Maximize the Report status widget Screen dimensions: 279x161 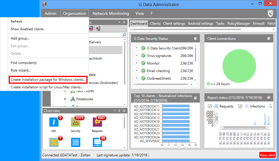click(x=269, y=97)
